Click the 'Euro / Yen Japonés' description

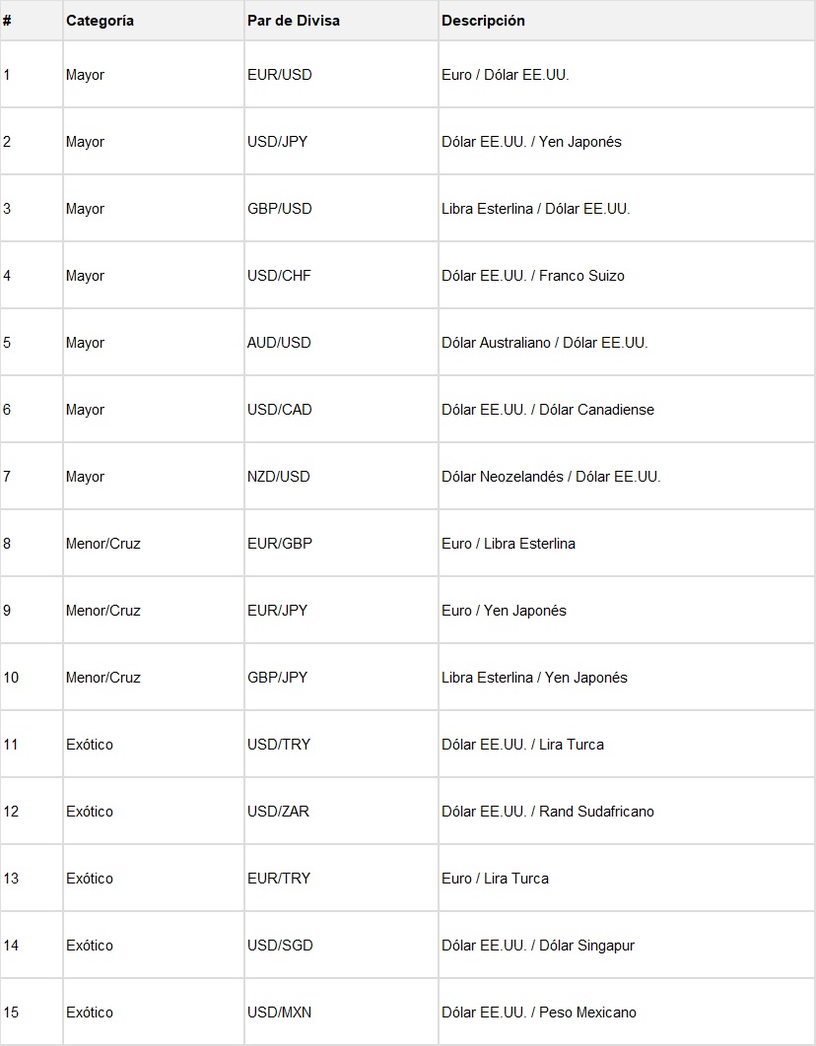504,611
